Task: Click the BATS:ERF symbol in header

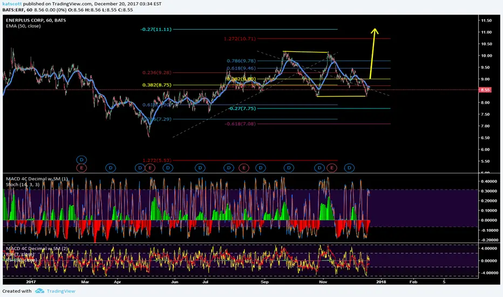Action: 14,10
